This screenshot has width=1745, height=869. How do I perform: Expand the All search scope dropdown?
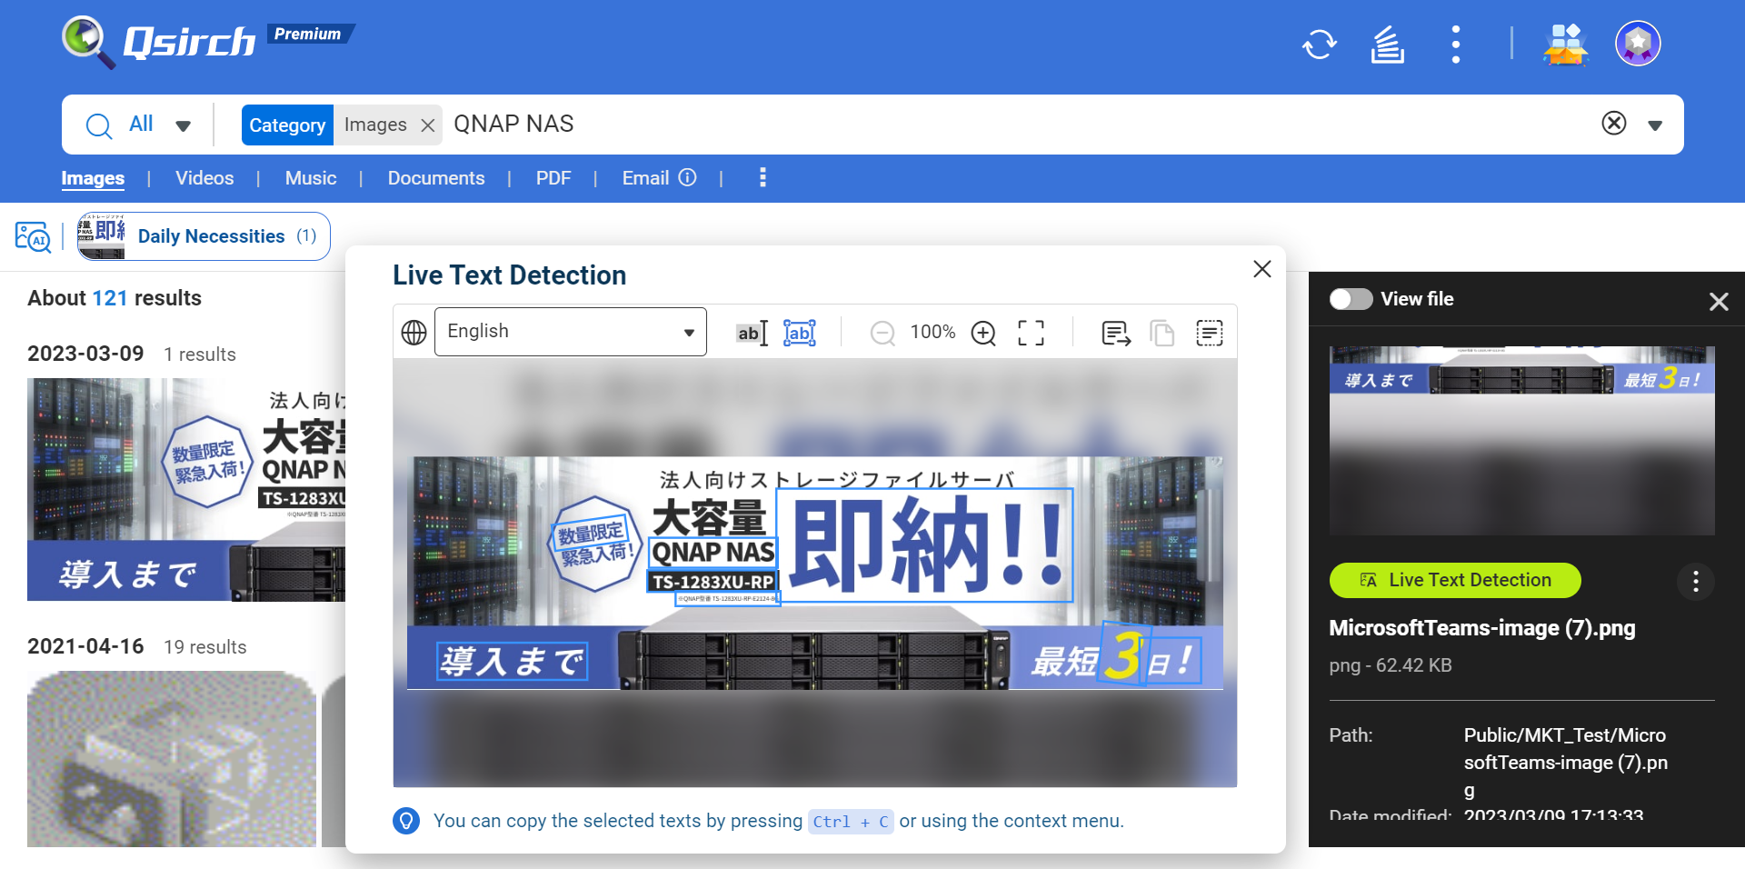pos(183,125)
